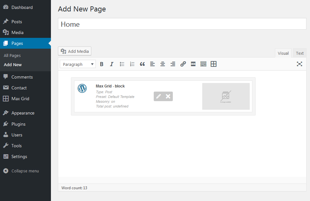
Task: Click the 'Preset: Default Template' text
Action: 115,97
